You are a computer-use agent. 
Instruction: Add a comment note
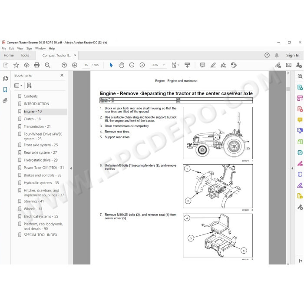click(203, 65)
